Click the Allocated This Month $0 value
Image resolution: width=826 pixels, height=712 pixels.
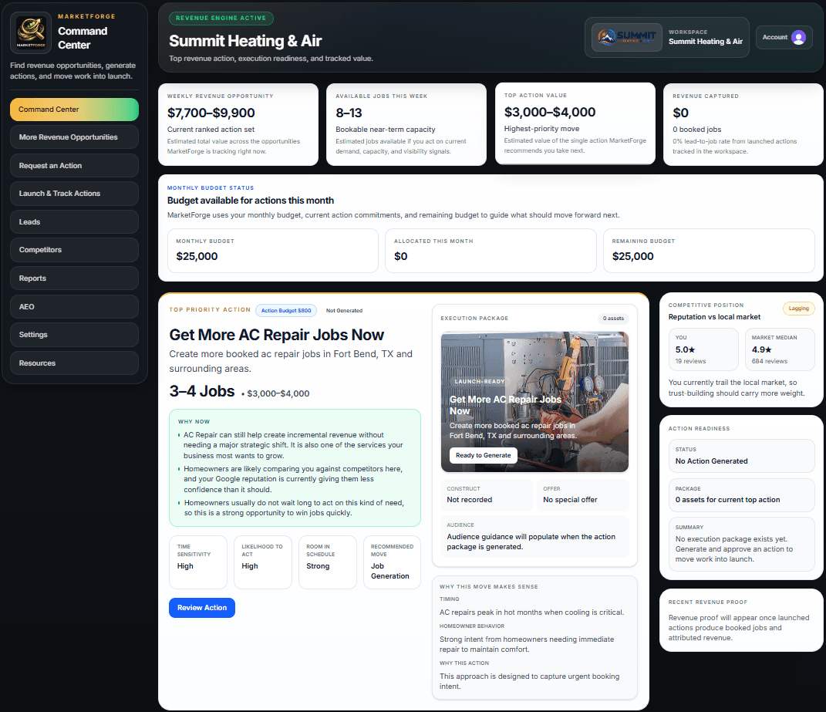click(400, 257)
